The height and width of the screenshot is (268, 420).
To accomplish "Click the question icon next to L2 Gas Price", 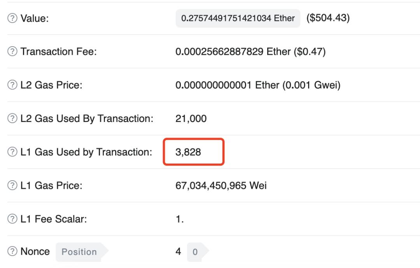I will coord(12,85).
